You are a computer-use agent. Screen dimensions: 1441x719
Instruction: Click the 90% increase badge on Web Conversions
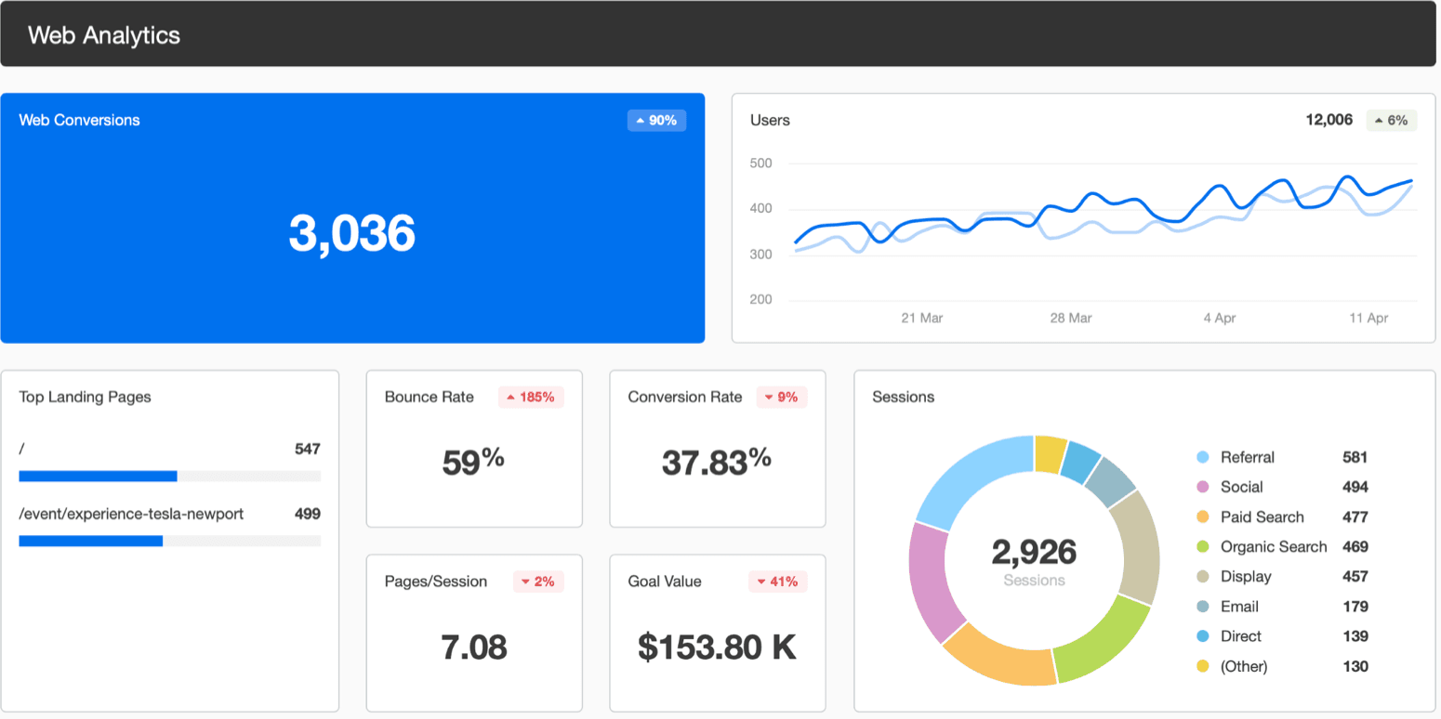point(656,120)
